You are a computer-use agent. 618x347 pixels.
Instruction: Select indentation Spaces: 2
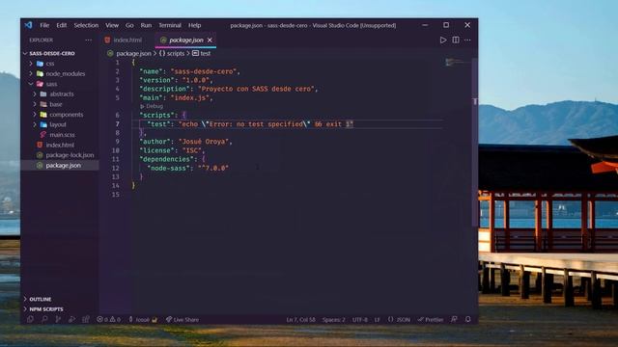333,319
